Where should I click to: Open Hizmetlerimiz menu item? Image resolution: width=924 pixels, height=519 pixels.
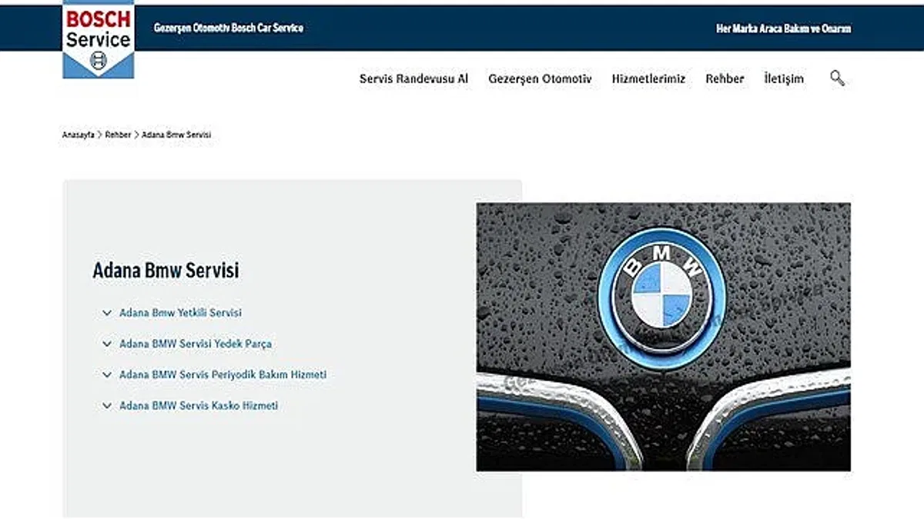pos(648,78)
